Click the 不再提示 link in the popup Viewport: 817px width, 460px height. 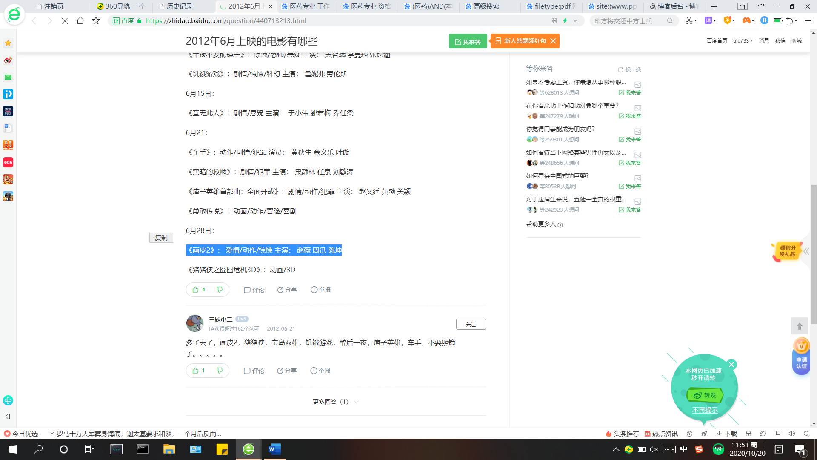[705, 410]
